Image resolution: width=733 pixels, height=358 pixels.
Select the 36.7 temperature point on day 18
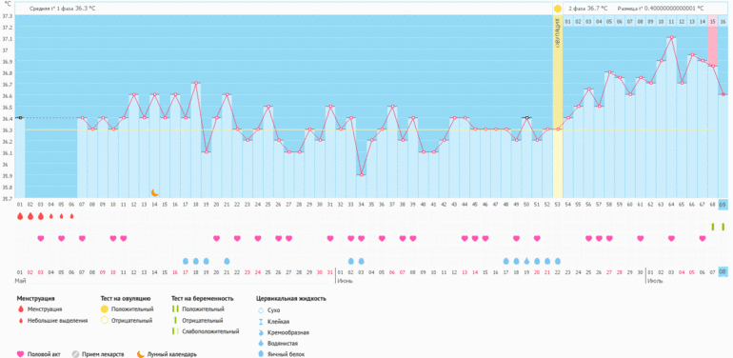point(195,83)
